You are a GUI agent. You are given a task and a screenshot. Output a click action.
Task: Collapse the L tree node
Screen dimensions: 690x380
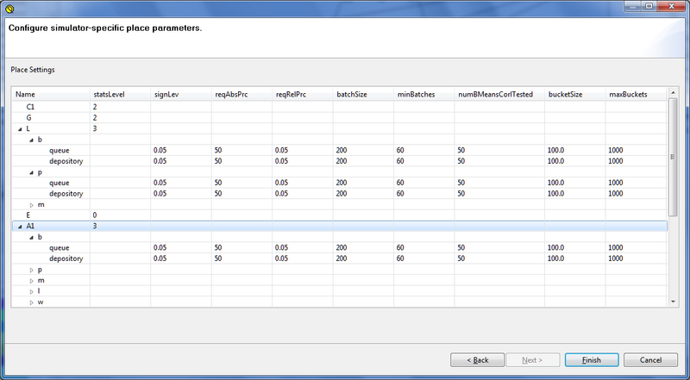click(x=20, y=128)
